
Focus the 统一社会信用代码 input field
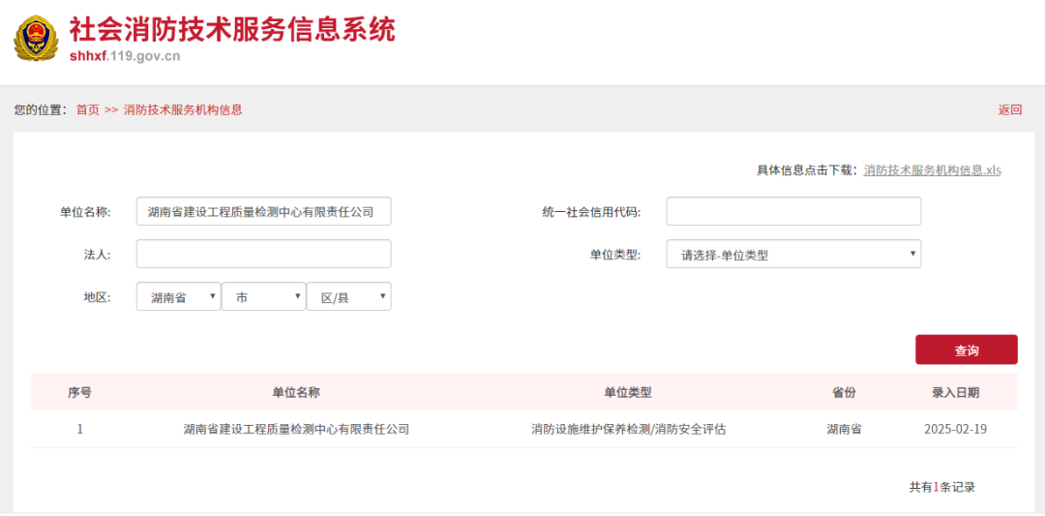point(793,211)
